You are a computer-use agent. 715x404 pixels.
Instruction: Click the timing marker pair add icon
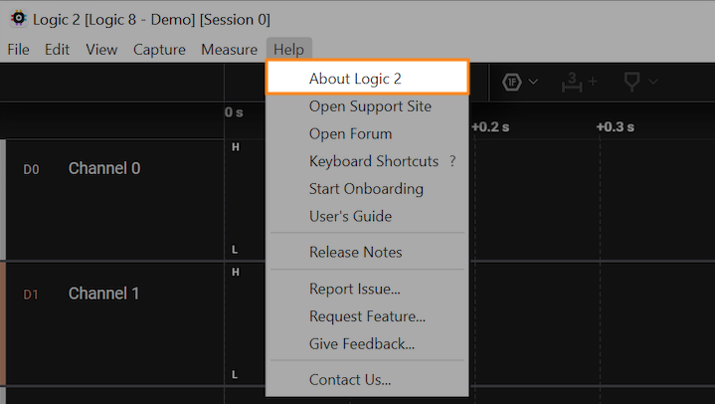577,81
